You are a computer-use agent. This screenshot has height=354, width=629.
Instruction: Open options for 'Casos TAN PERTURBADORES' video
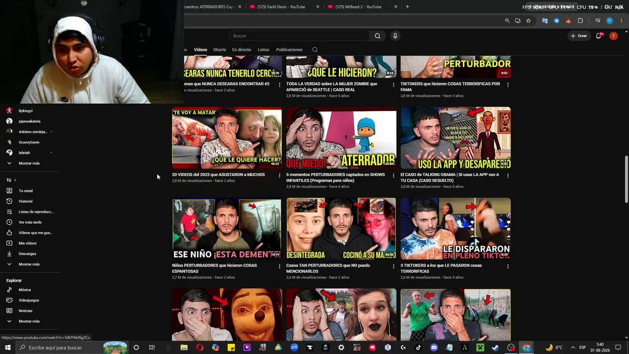394,266
